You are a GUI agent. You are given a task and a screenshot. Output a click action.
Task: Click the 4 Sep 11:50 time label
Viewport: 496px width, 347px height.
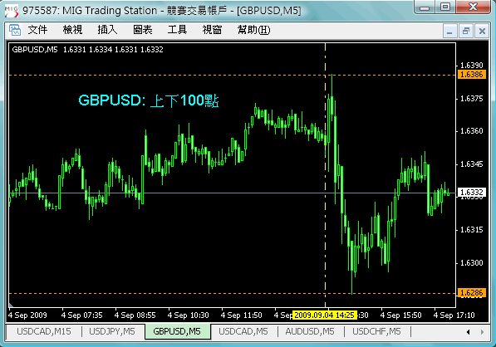[x=242, y=315]
